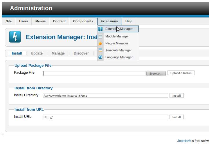The image size is (209, 150).
Task: Click the large Extension Manager header icon
Action: [x=15, y=37]
